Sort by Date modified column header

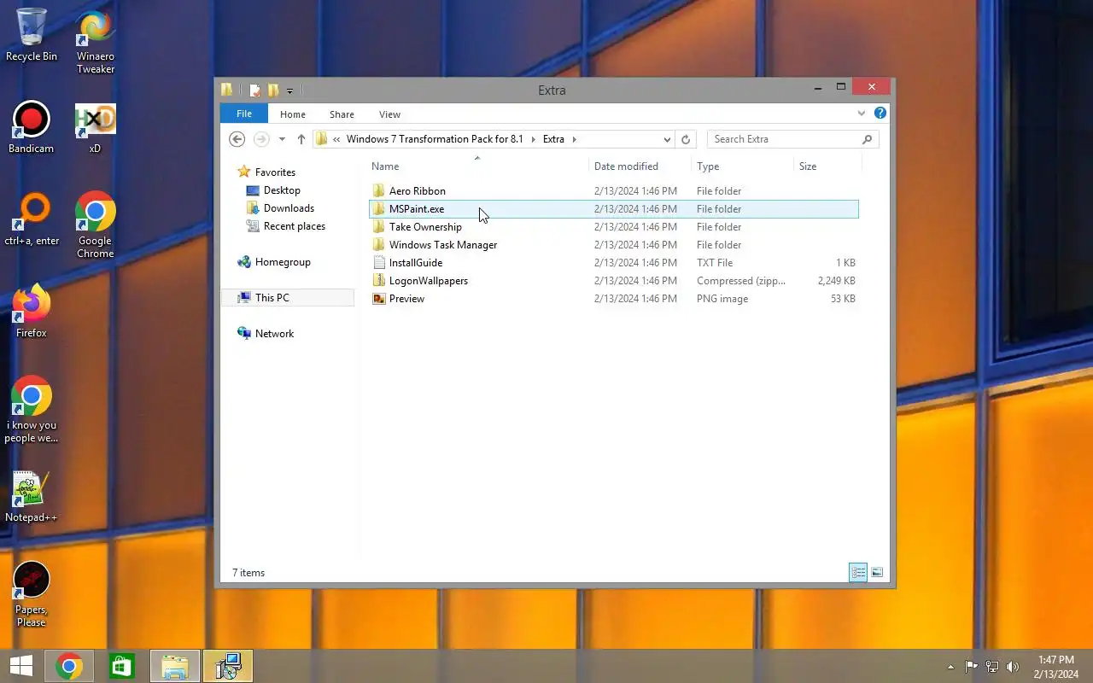[640, 166]
